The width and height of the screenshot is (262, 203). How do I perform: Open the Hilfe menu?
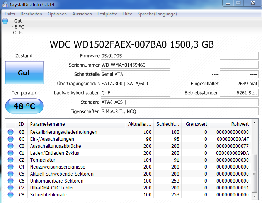tap(127, 14)
